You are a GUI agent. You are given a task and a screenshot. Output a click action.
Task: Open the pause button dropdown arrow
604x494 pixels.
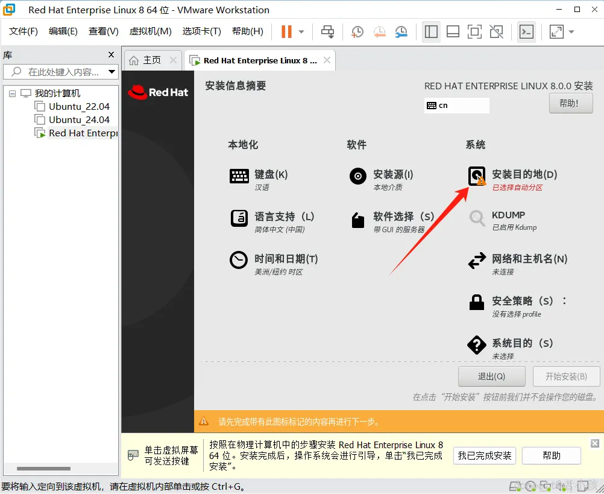pos(300,31)
